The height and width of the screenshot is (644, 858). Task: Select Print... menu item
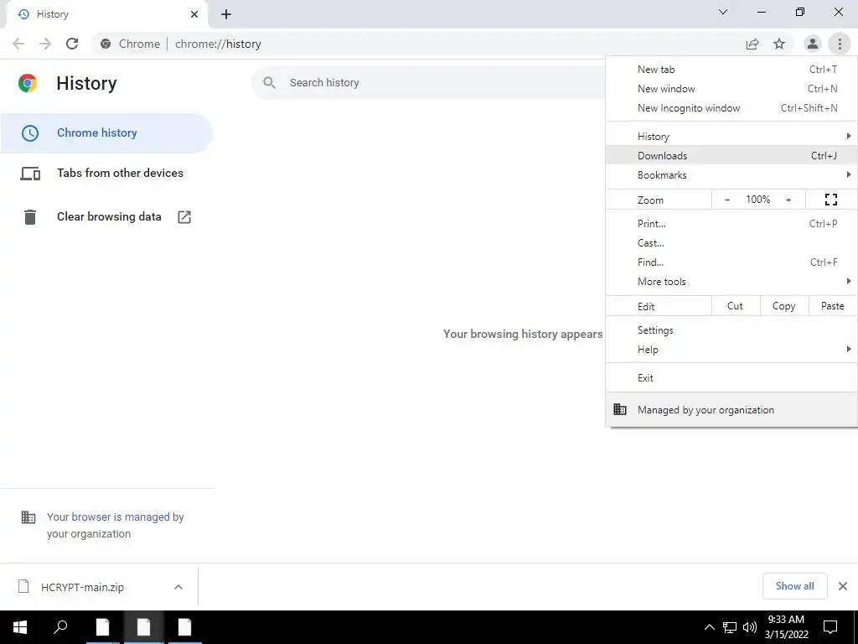pyautogui.click(x=731, y=223)
